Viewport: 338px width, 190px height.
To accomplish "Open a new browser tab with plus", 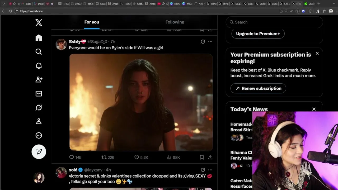I will pyautogui.click(x=319, y=4).
